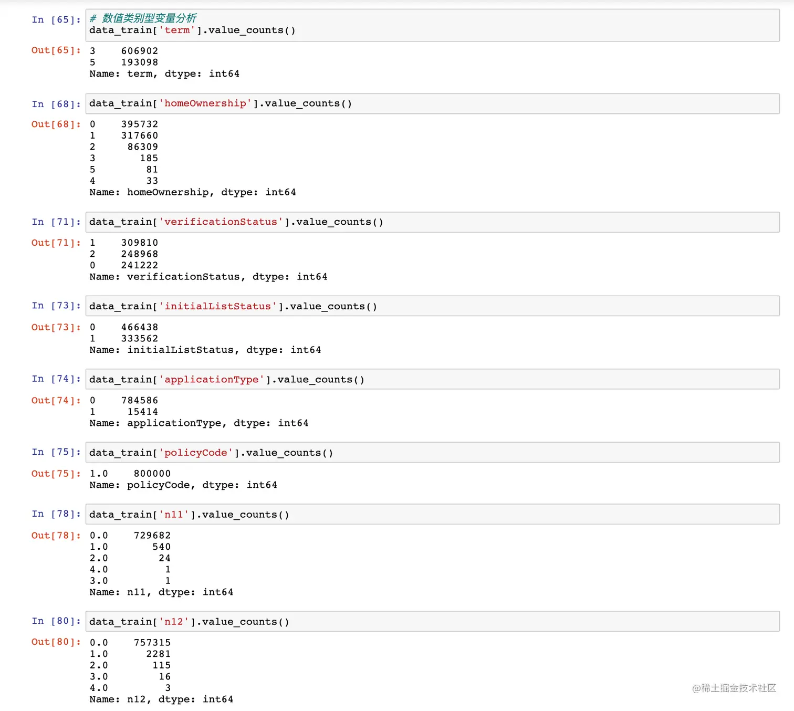Click the value 757315 in n12 output
This screenshot has height=711, width=794.
(x=152, y=643)
